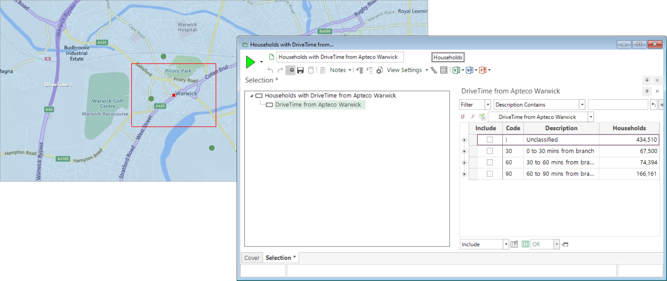Click the red Warwick marker on the map

pos(174,95)
